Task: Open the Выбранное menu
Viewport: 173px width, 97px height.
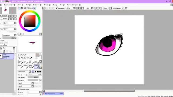Action: pos(37,5)
